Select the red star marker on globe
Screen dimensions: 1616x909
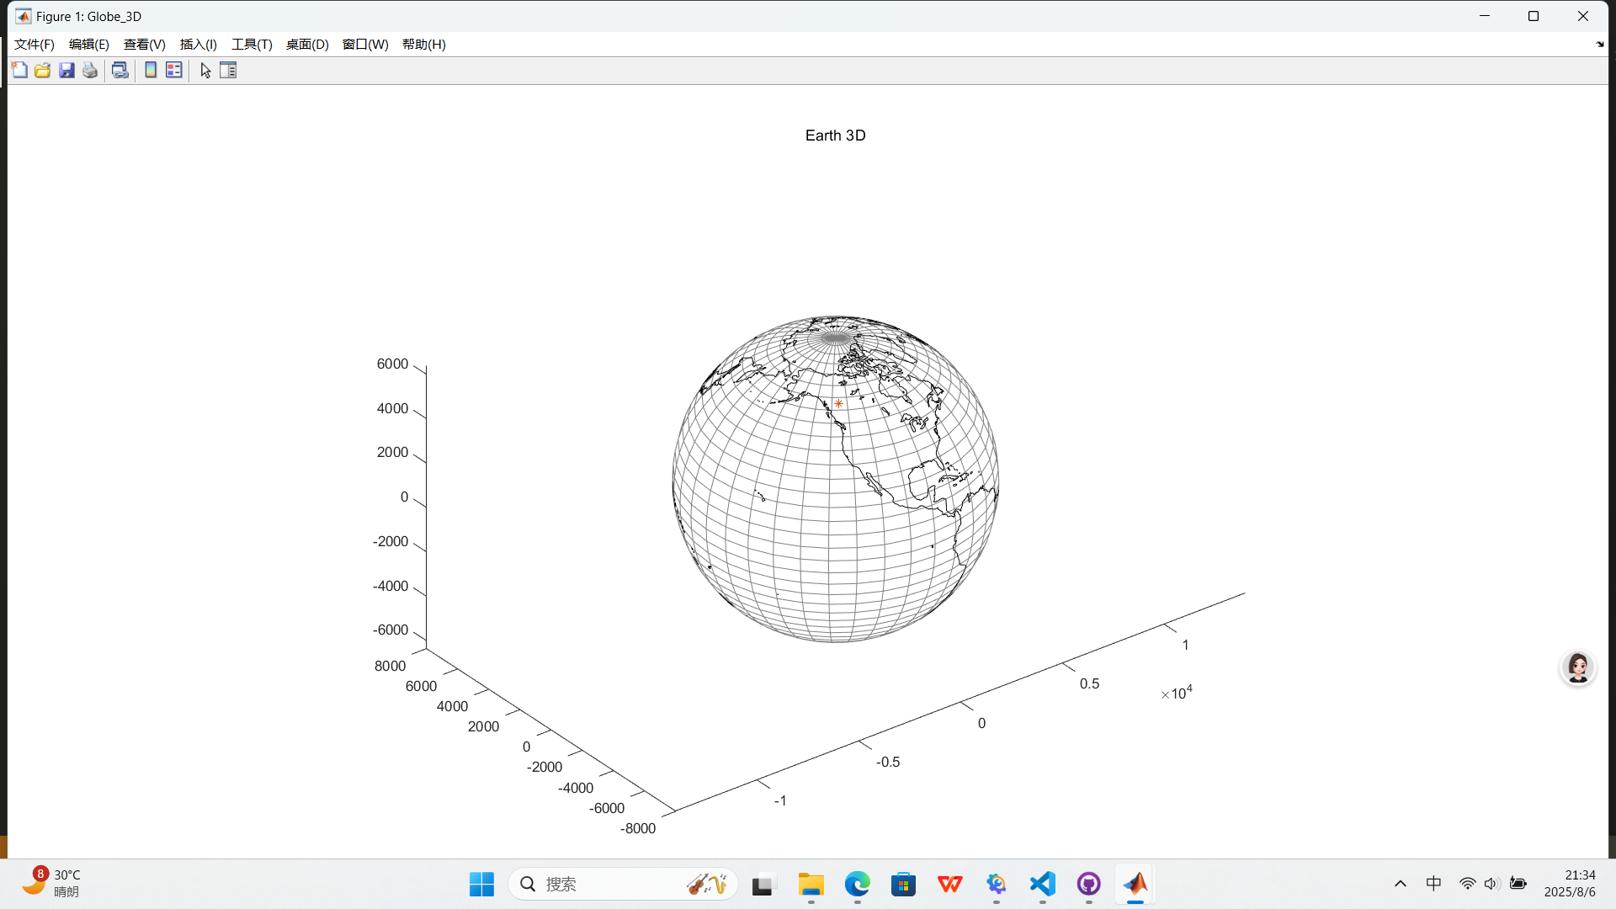pos(838,404)
